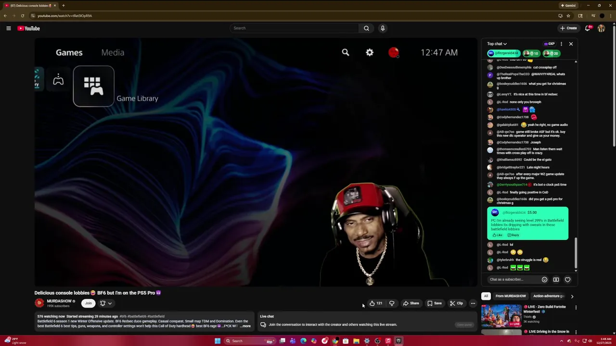
Task: Open the YouTube guide hamburger menu
Action: tap(9, 28)
